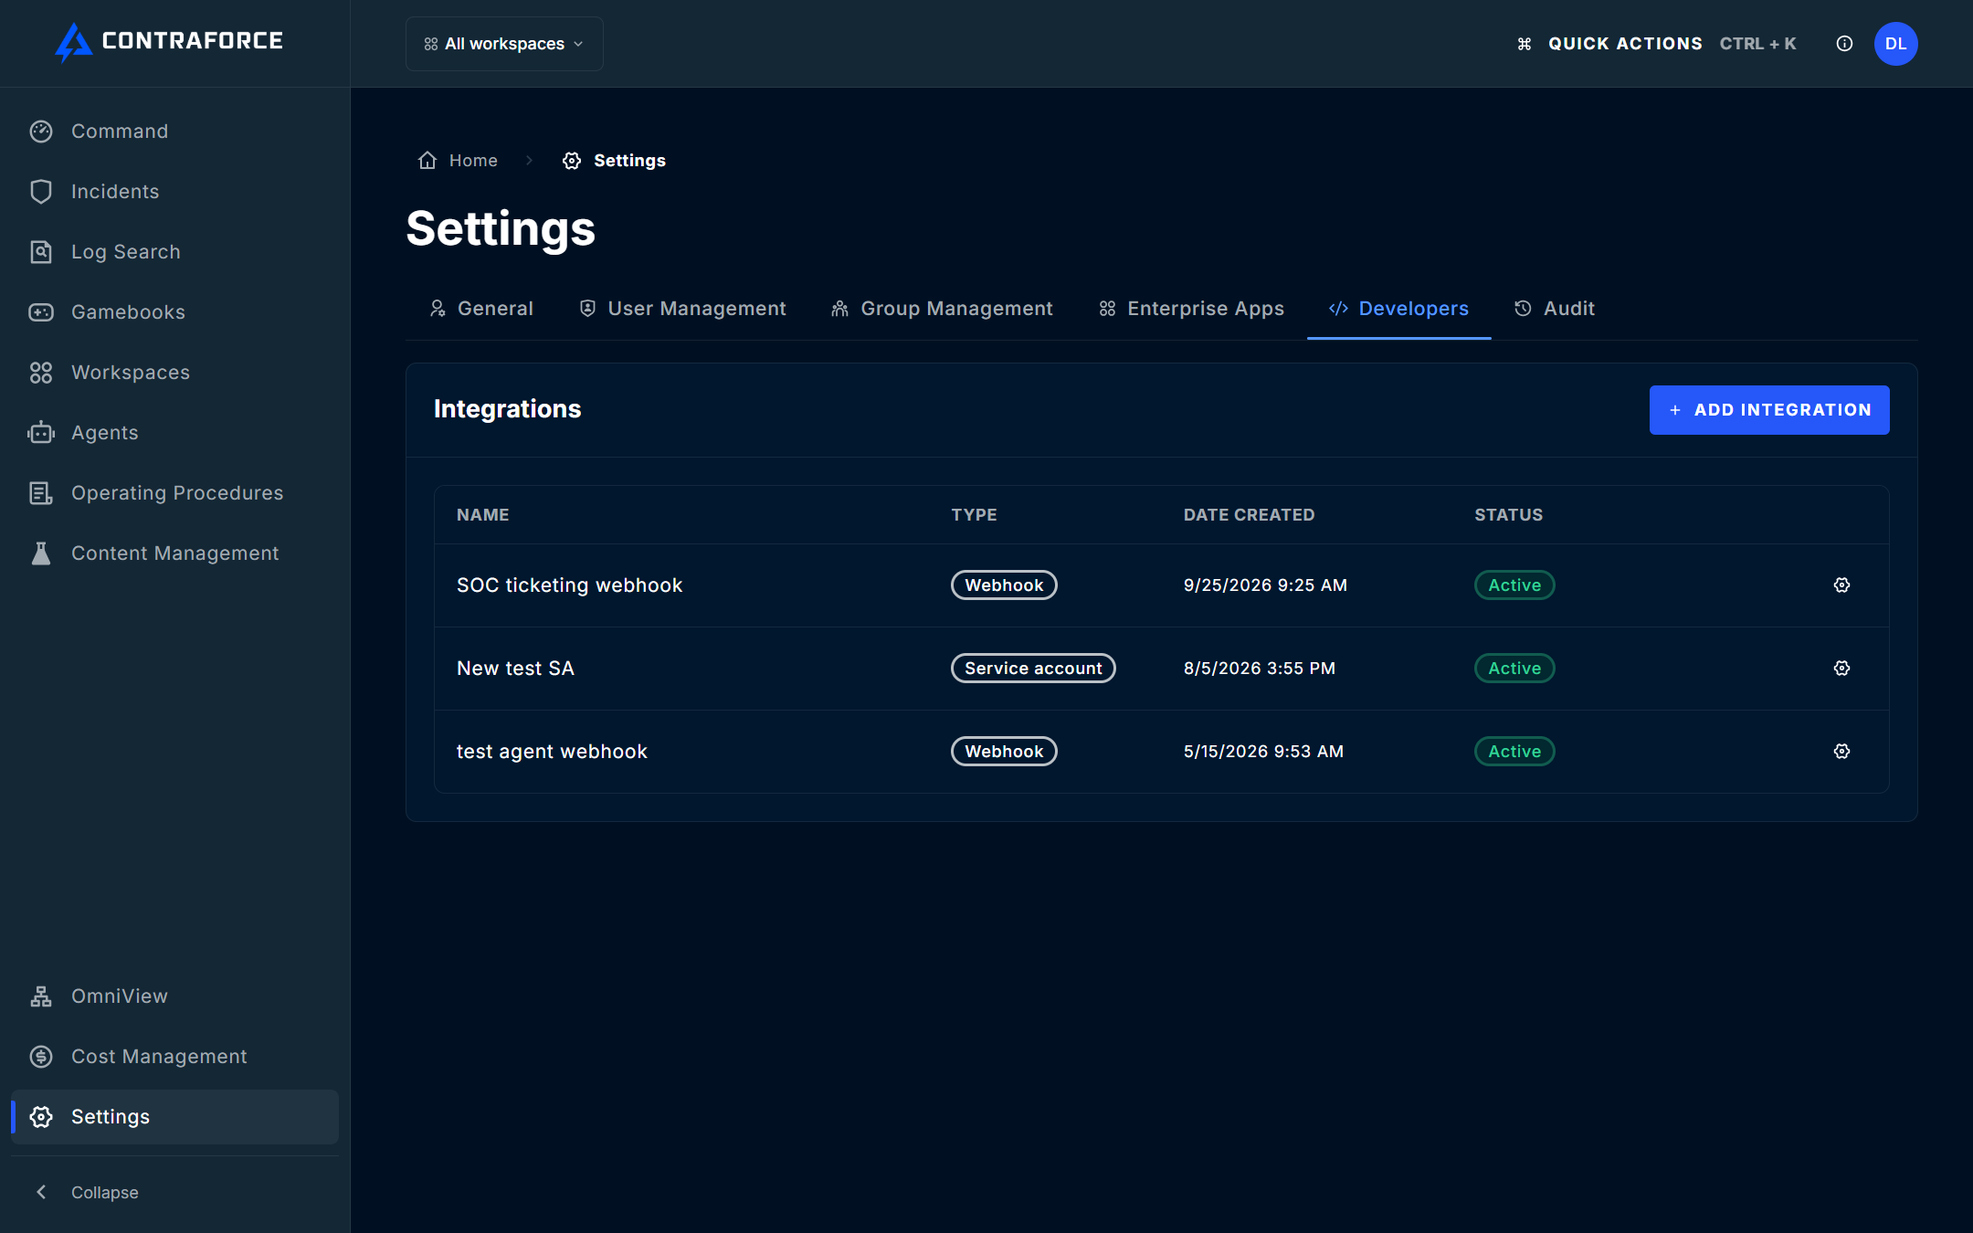The height and width of the screenshot is (1233, 1973).
Task: Switch to the User Management tab
Action: click(683, 309)
